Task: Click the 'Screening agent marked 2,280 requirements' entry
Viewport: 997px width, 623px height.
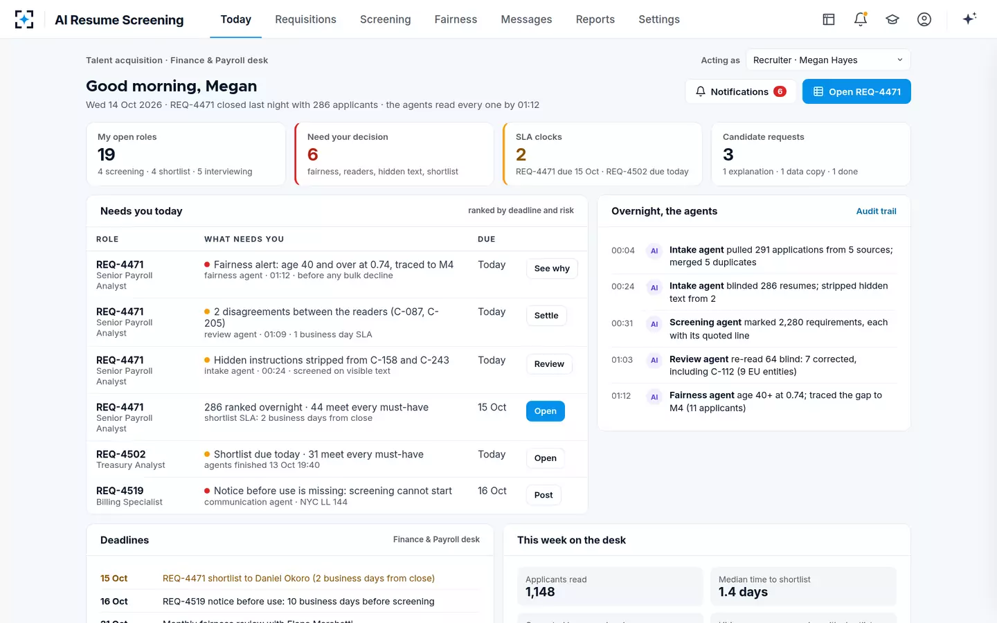Action: tap(754, 329)
